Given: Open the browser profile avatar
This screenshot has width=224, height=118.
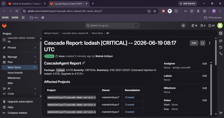Looking at the screenshot, I should click(x=214, y=11).
